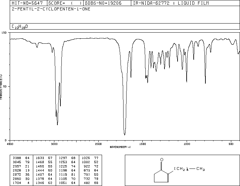This screenshot has width=240, height=186.
Task: Click the 1000 tick label on x-axis
Action: pos(187,144)
